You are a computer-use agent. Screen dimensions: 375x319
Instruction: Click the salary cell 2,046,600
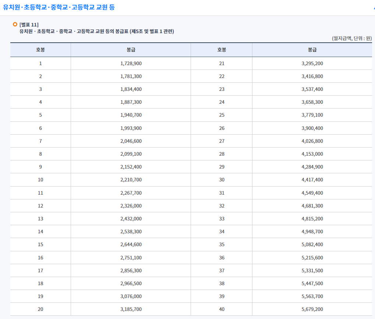(x=131, y=141)
